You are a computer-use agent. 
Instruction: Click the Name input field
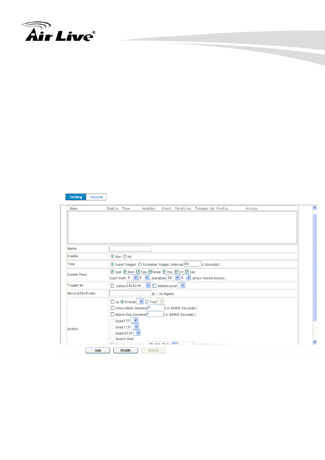tap(130, 249)
